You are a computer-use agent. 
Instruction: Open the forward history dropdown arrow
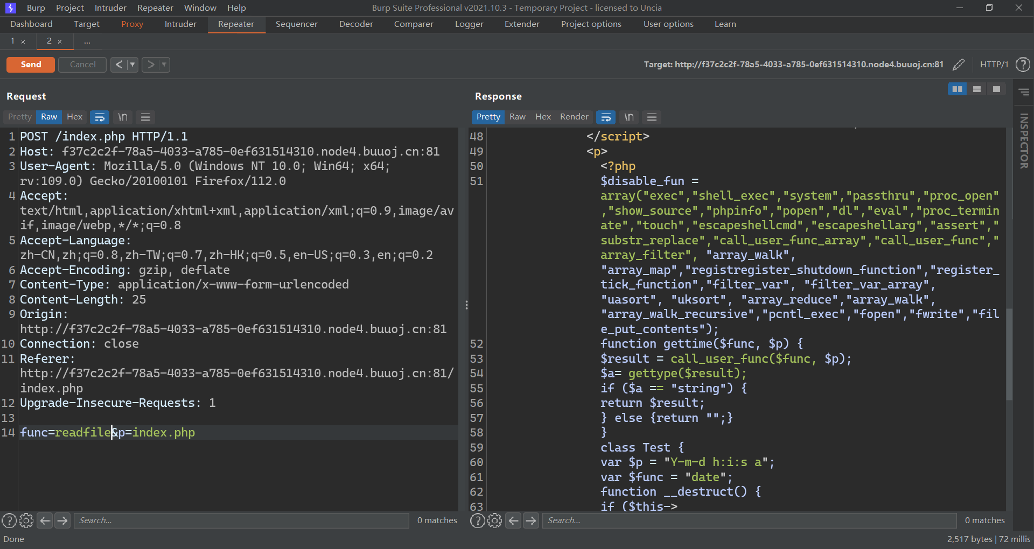click(164, 65)
